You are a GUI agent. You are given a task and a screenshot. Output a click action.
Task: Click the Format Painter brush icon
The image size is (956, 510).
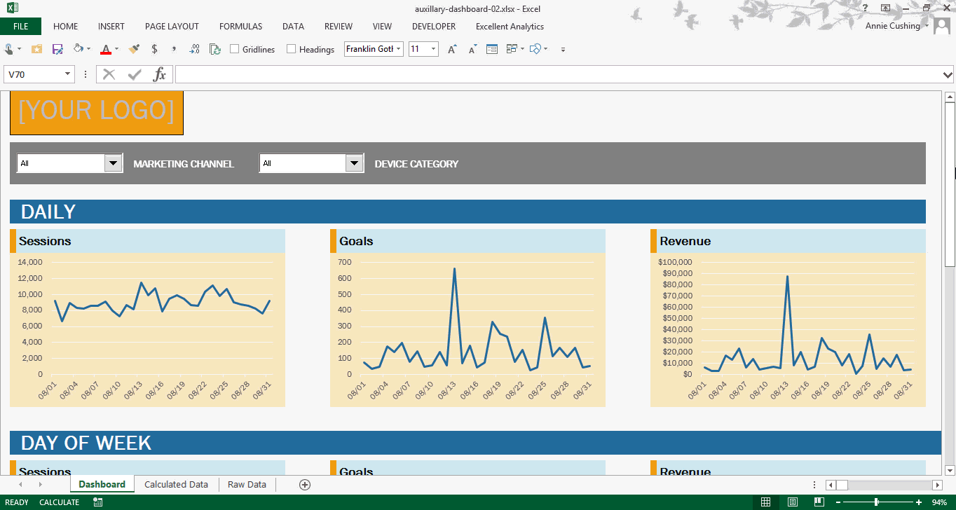point(134,49)
